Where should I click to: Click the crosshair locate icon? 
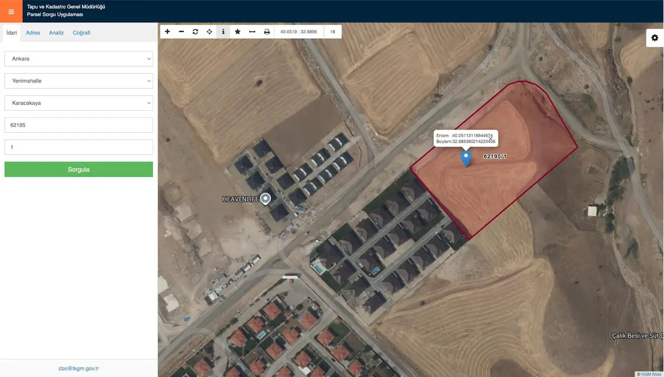coord(209,32)
